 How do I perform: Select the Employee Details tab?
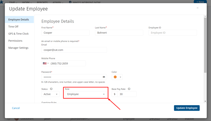[x=19, y=20]
